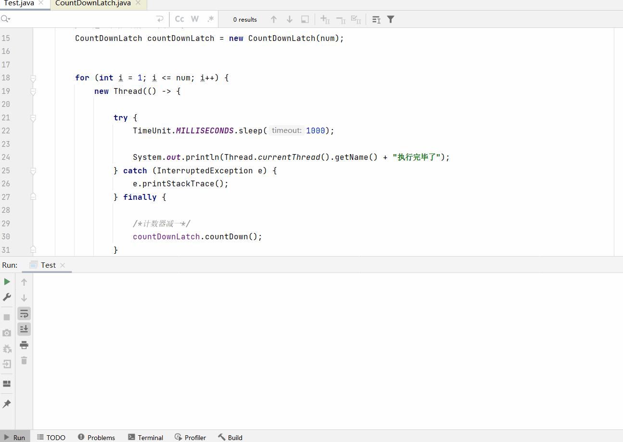Open search filter funnel icon
The width and height of the screenshot is (623, 442).
(x=391, y=19)
